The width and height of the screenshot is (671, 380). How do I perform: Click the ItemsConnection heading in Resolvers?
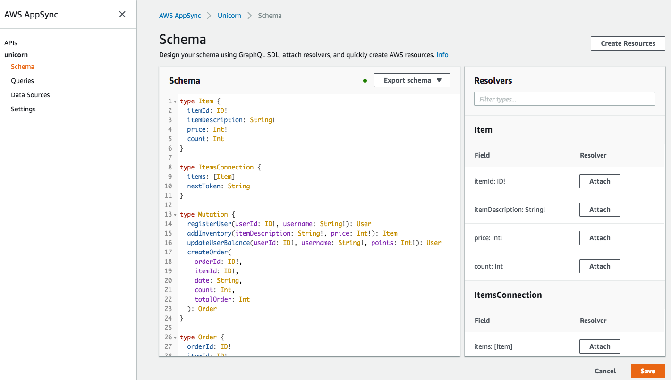[508, 295]
